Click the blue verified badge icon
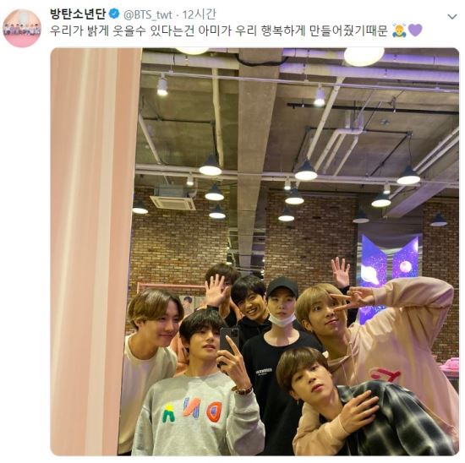This screenshot has height=463, width=465. tap(114, 14)
